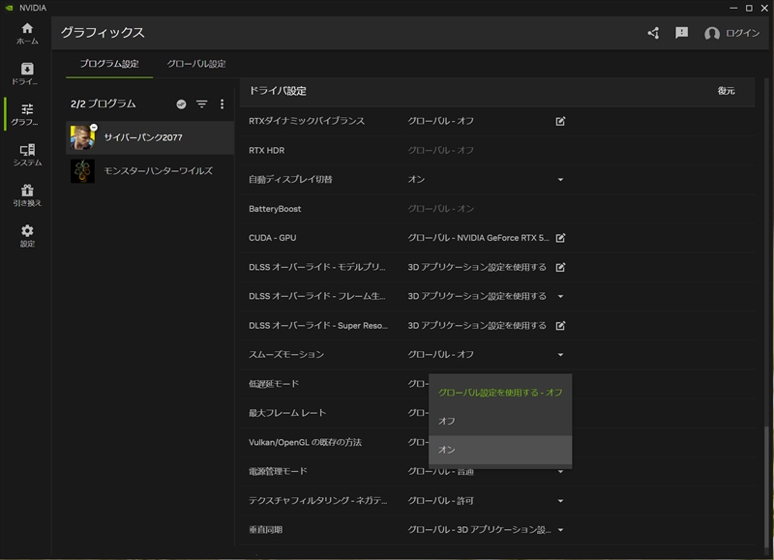Expand スムーズモーション dropdown arrow

(560, 355)
